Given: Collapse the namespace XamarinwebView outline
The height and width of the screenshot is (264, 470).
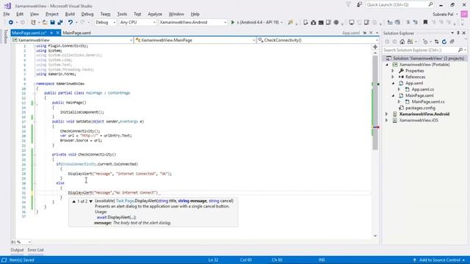Looking at the screenshot, I should (35, 84).
